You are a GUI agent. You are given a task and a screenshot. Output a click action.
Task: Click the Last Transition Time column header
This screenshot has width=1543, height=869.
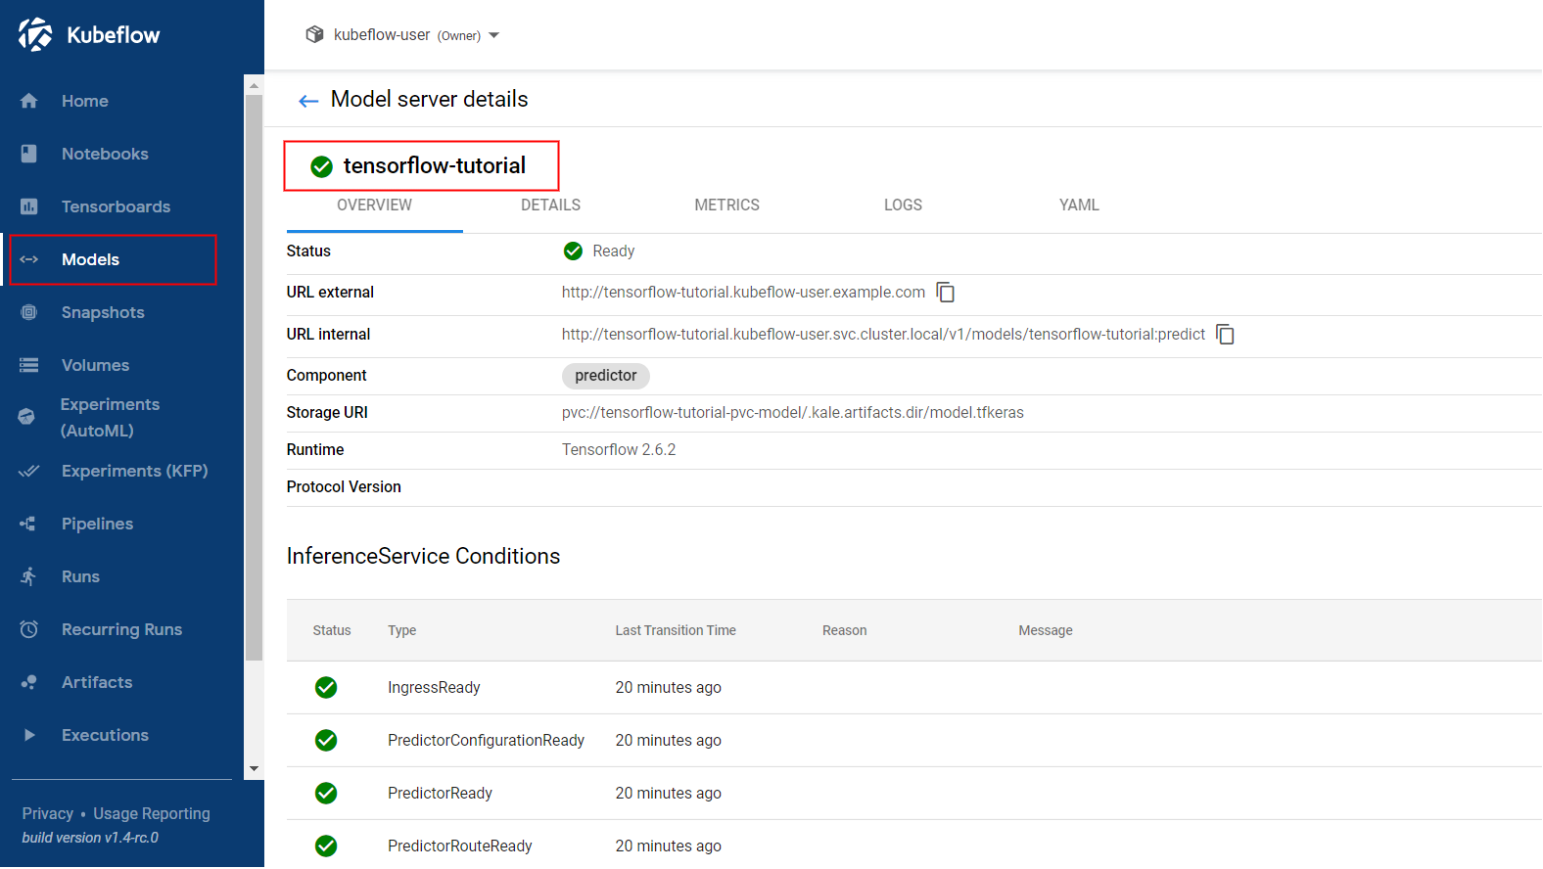(676, 631)
